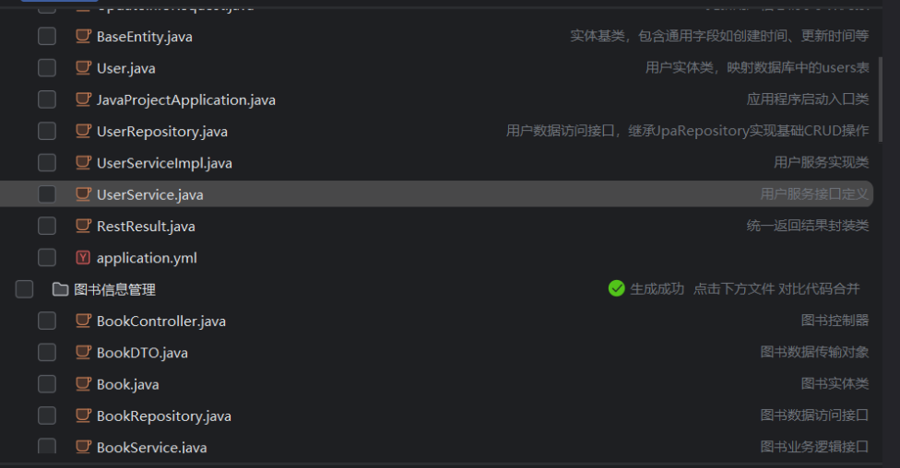Click the folder icon for 图书信息管理
The height and width of the screenshot is (468, 900).
point(61,289)
